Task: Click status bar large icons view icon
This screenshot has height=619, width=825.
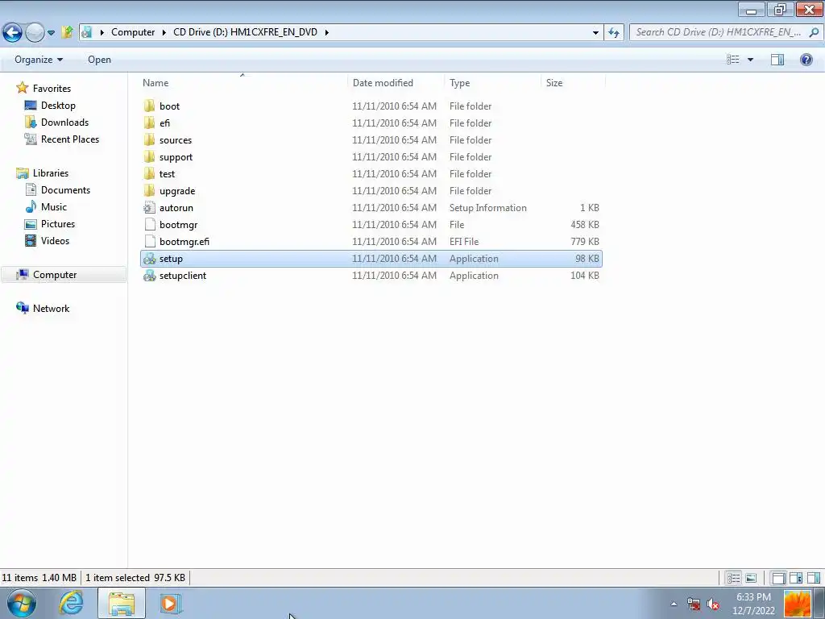Action: point(751,578)
